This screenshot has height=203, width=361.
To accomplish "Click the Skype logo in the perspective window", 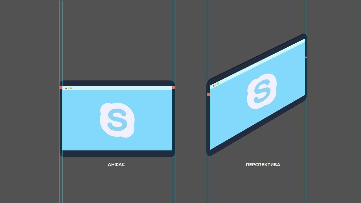I will pos(262,91).
